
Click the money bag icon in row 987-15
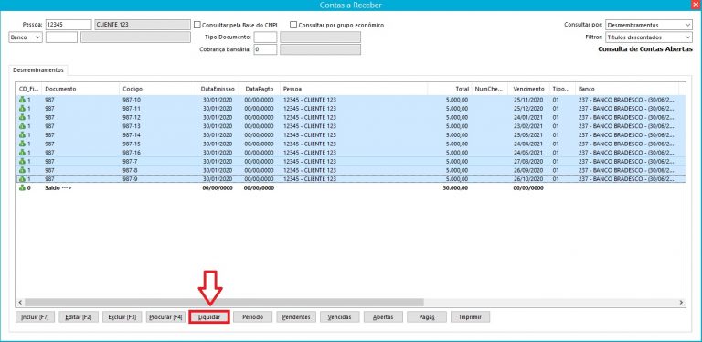coord(22,144)
